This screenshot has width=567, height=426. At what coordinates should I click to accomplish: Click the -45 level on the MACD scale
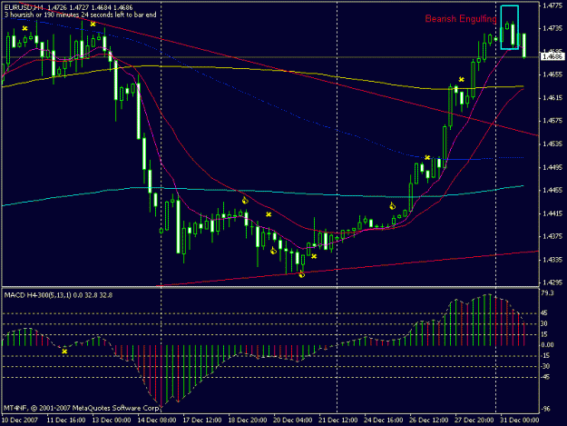(x=545, y=377)
